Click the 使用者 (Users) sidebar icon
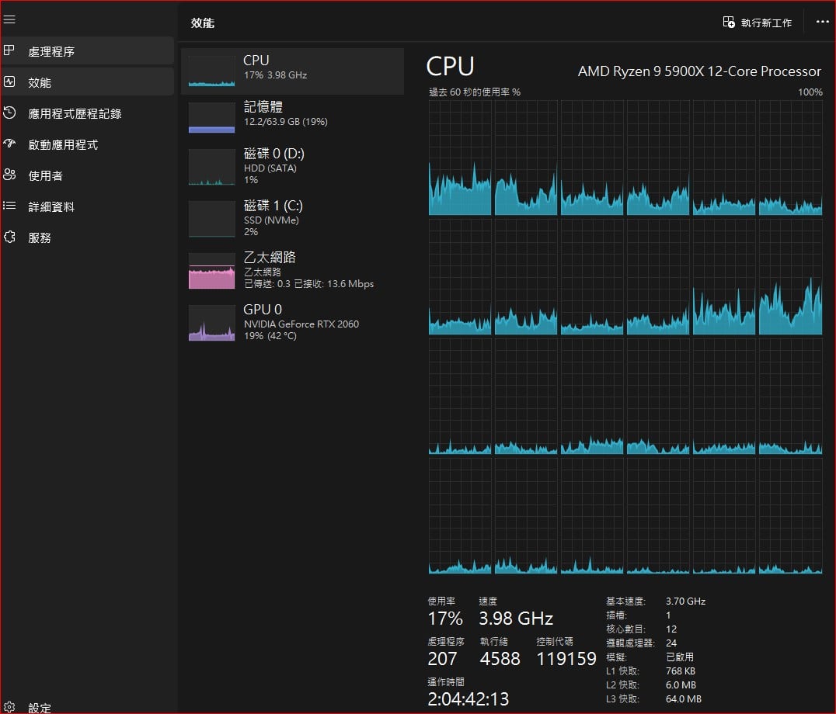836x714 pixels. [x=9, y=175]
